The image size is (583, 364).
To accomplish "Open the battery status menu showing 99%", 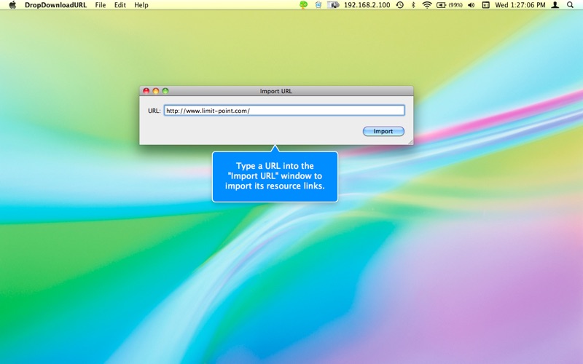I will click(x=449, y=5).
